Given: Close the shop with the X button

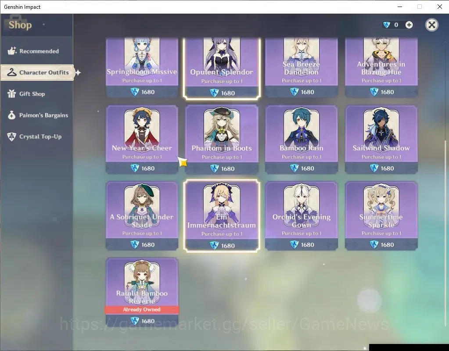Looking at the screenshot, I should pos(431,25).
